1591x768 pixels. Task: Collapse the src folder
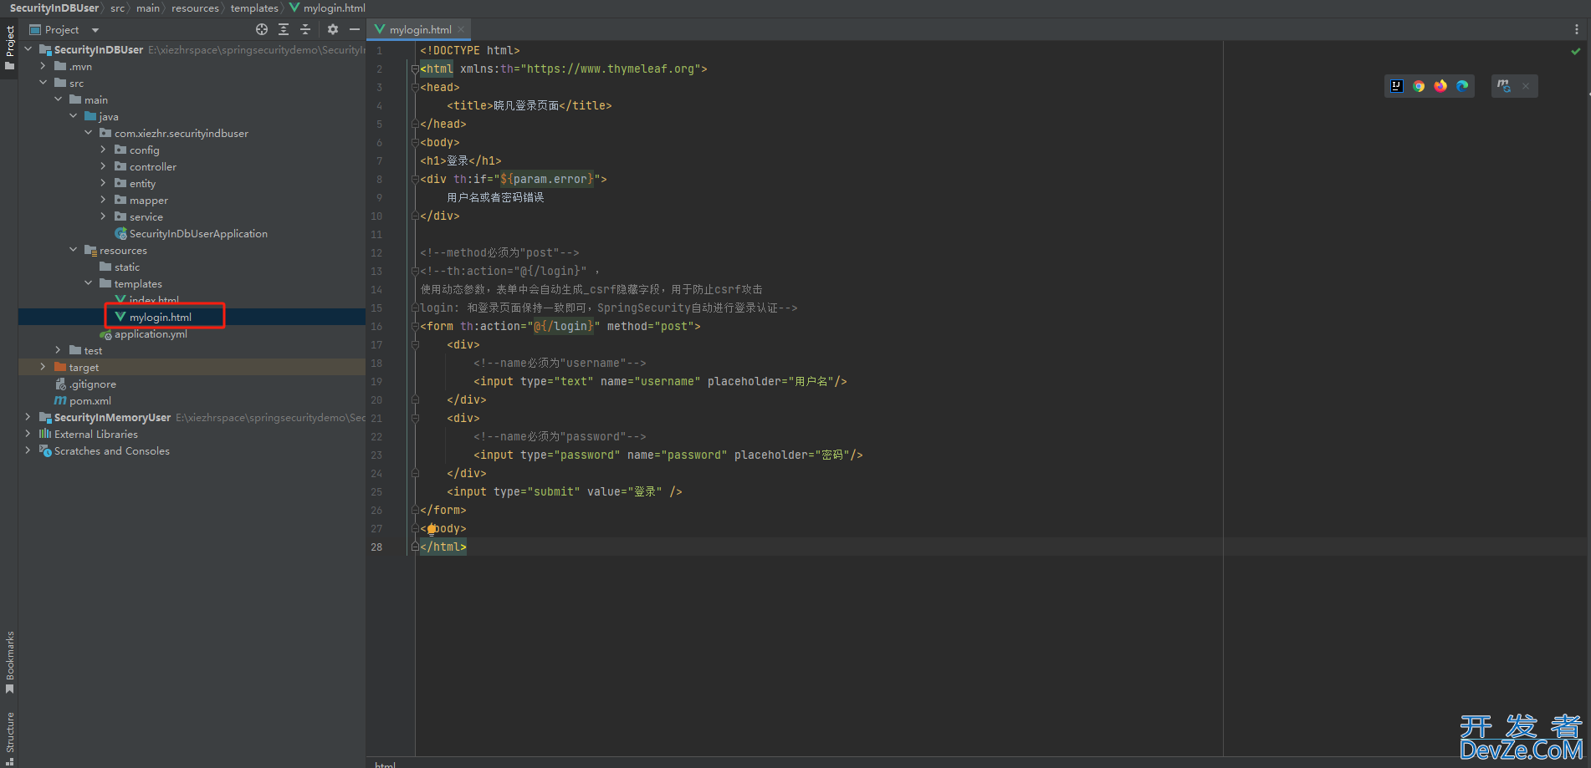tap(43, 83)
